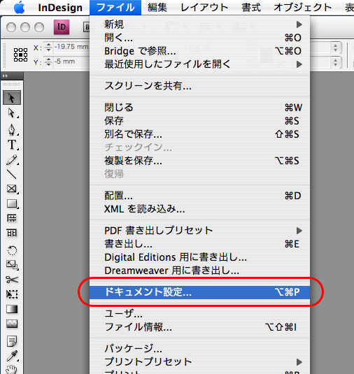Select the Gradient Feather tool
Viewport: 354px width, 374px height.
[12, 324]
